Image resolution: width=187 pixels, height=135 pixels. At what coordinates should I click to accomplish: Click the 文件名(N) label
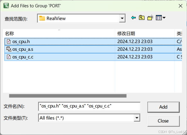point(14,106)
